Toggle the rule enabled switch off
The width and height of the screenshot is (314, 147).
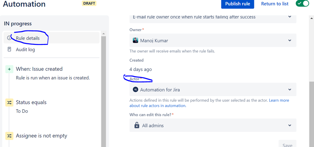point(302,3)
